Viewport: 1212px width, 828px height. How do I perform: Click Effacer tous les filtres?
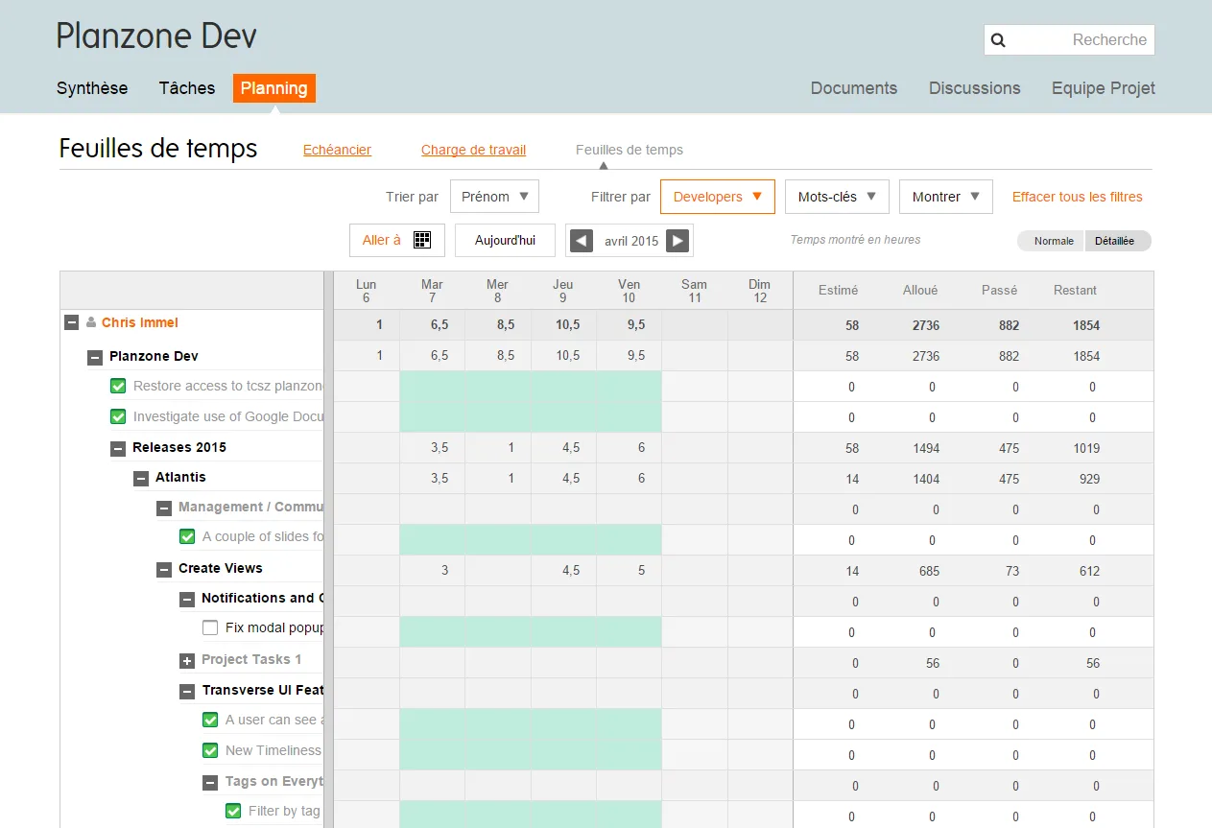click(x=1078, y=197)
